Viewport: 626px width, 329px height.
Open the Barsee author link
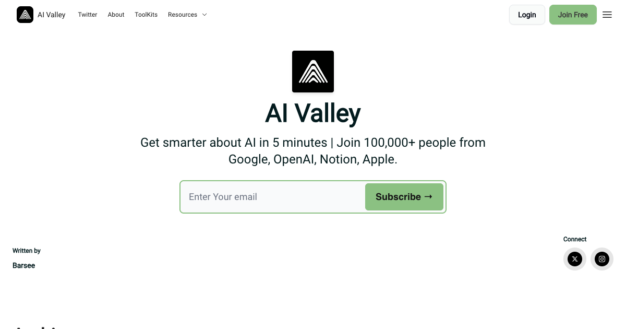coord(23,265)
